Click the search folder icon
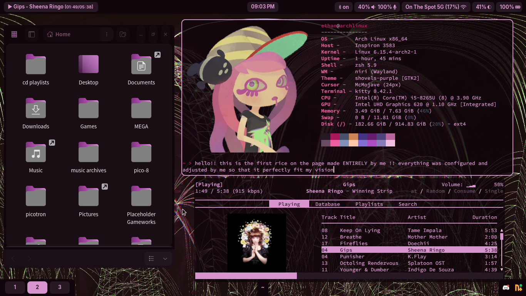The height and width of the screenshot is (296, 526). coord(123,34)
